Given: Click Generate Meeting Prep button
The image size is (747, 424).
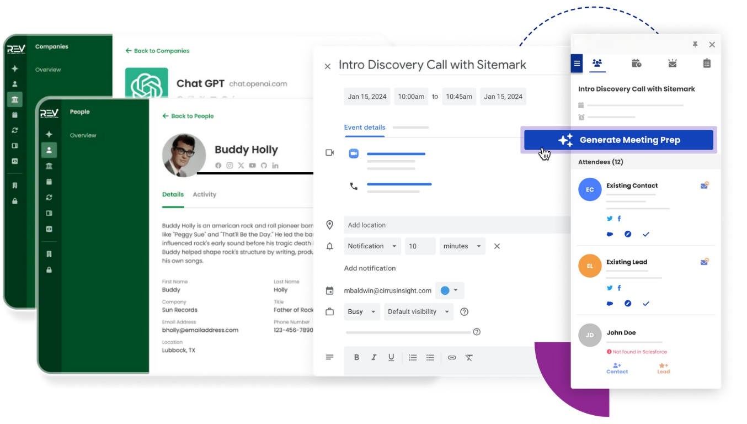Looking at the screenshot, I should point(618,140).
